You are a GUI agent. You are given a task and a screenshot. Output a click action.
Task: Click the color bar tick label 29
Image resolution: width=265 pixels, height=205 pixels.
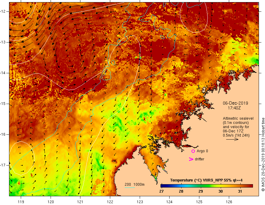201,191
